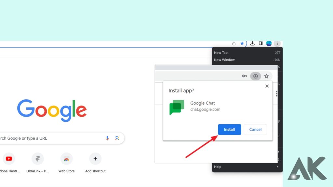Open the side panel icon
The width and height of the screenshot is (333, 187).
tap(260, 43)
